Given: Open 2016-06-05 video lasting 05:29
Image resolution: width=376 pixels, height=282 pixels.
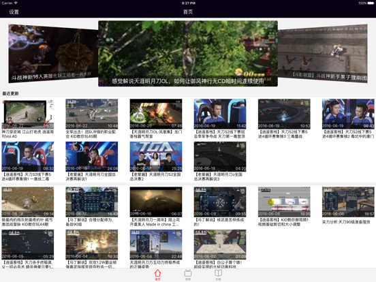Looking at the screenshot, I should point(27,245).
